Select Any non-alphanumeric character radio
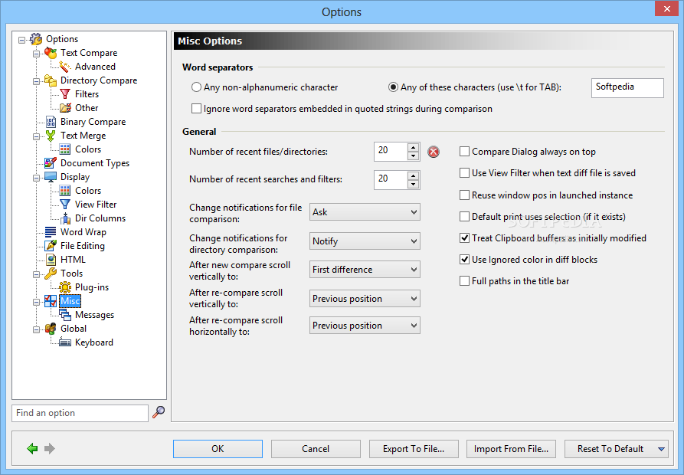Image resolution: width=684 pixels, height=475 pixels. click(x=196, y=87)
